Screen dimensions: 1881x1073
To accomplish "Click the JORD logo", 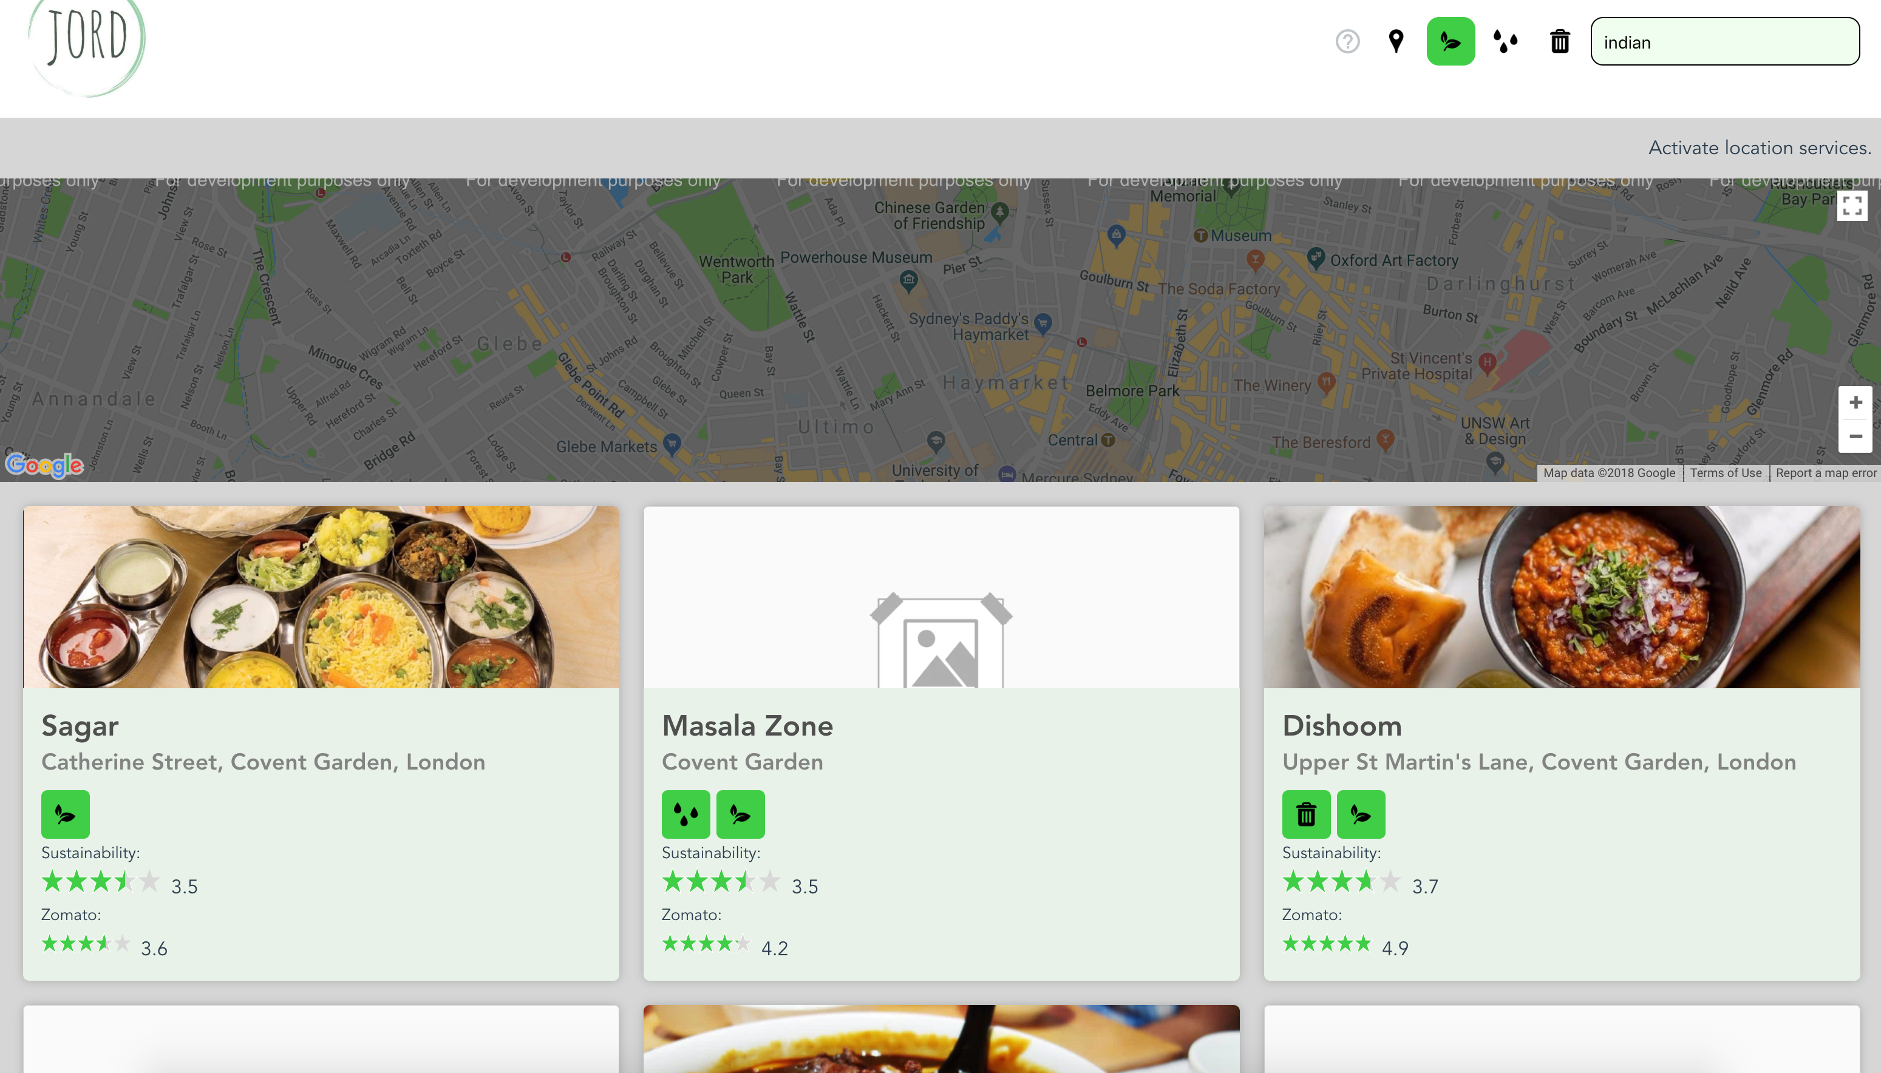I will pyautogui.click(x=87, y=41).
